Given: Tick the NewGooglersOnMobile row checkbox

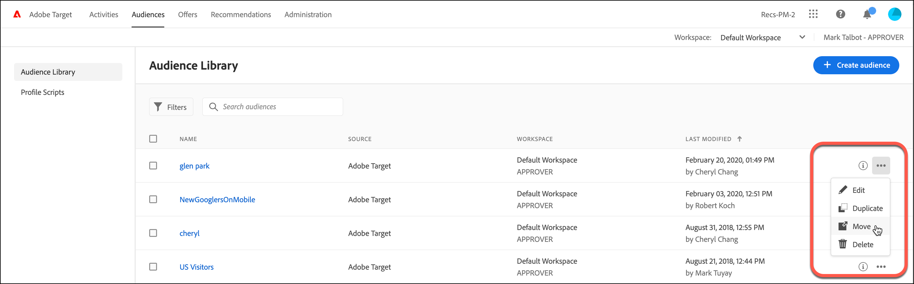Looking at the screenshot, I should tap(153, 199).
